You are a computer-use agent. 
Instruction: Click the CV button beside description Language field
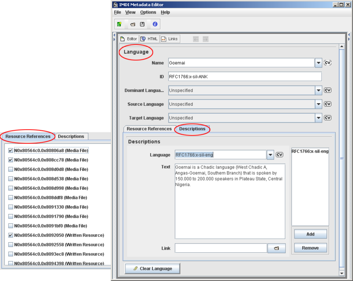click(x=279, y=154)
